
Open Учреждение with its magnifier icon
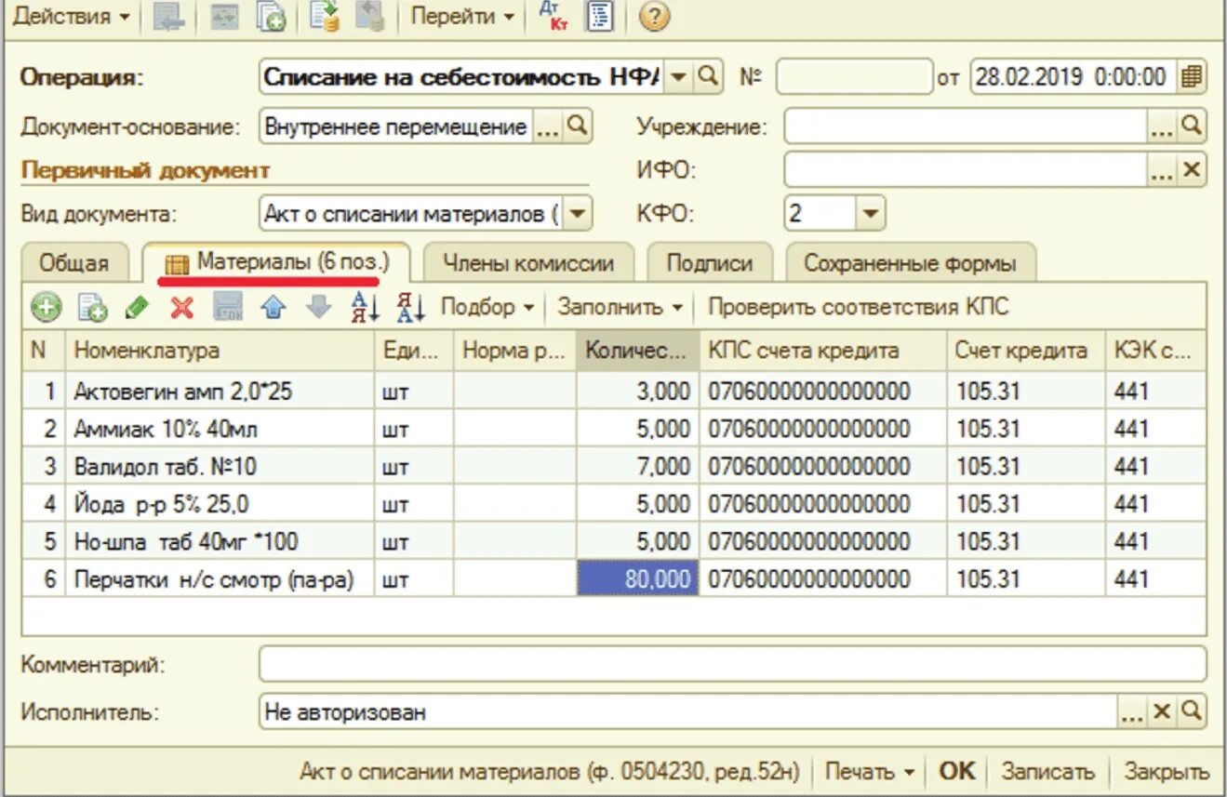click(x=1192, y=127)
